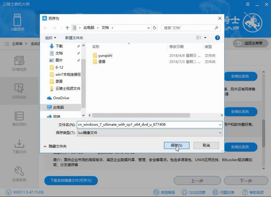Open the 下载文件 sidebar step
This screenshot has width=271, height=197.
point(19,146)
